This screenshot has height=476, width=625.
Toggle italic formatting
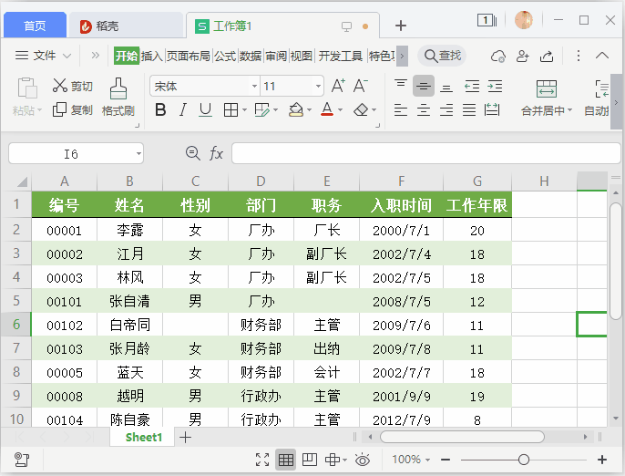(x=182, y=109)
